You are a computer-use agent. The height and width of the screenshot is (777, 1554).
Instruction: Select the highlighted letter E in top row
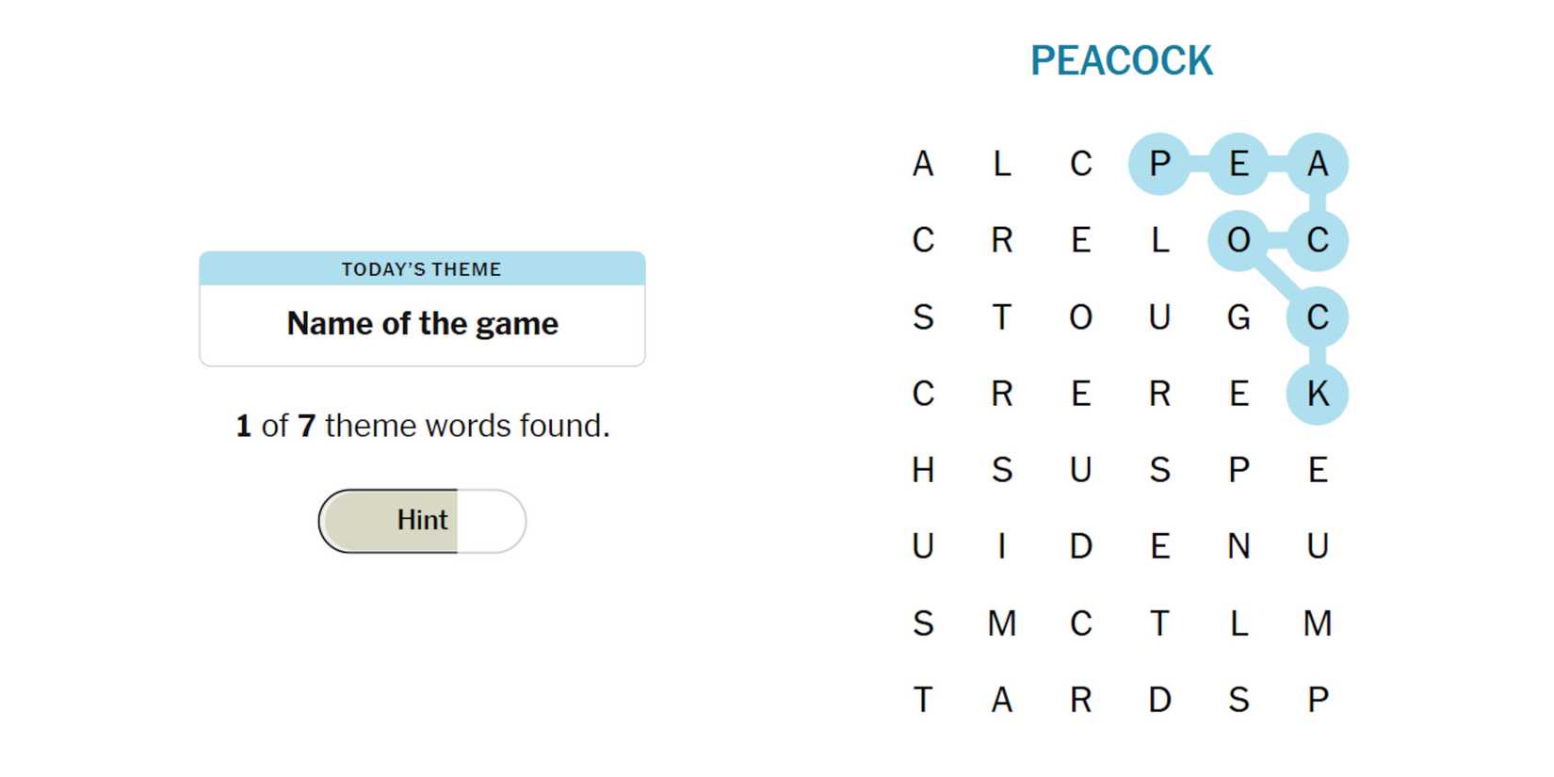(1238, 164)
